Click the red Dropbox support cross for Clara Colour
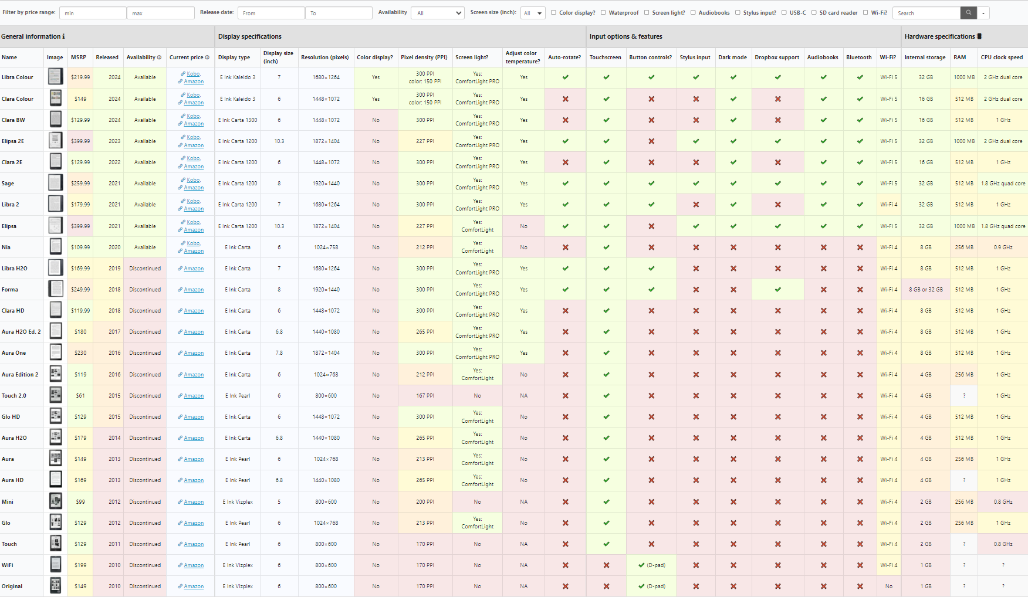This screenshot has width=1028, height=597. click(x=777, y=99)
